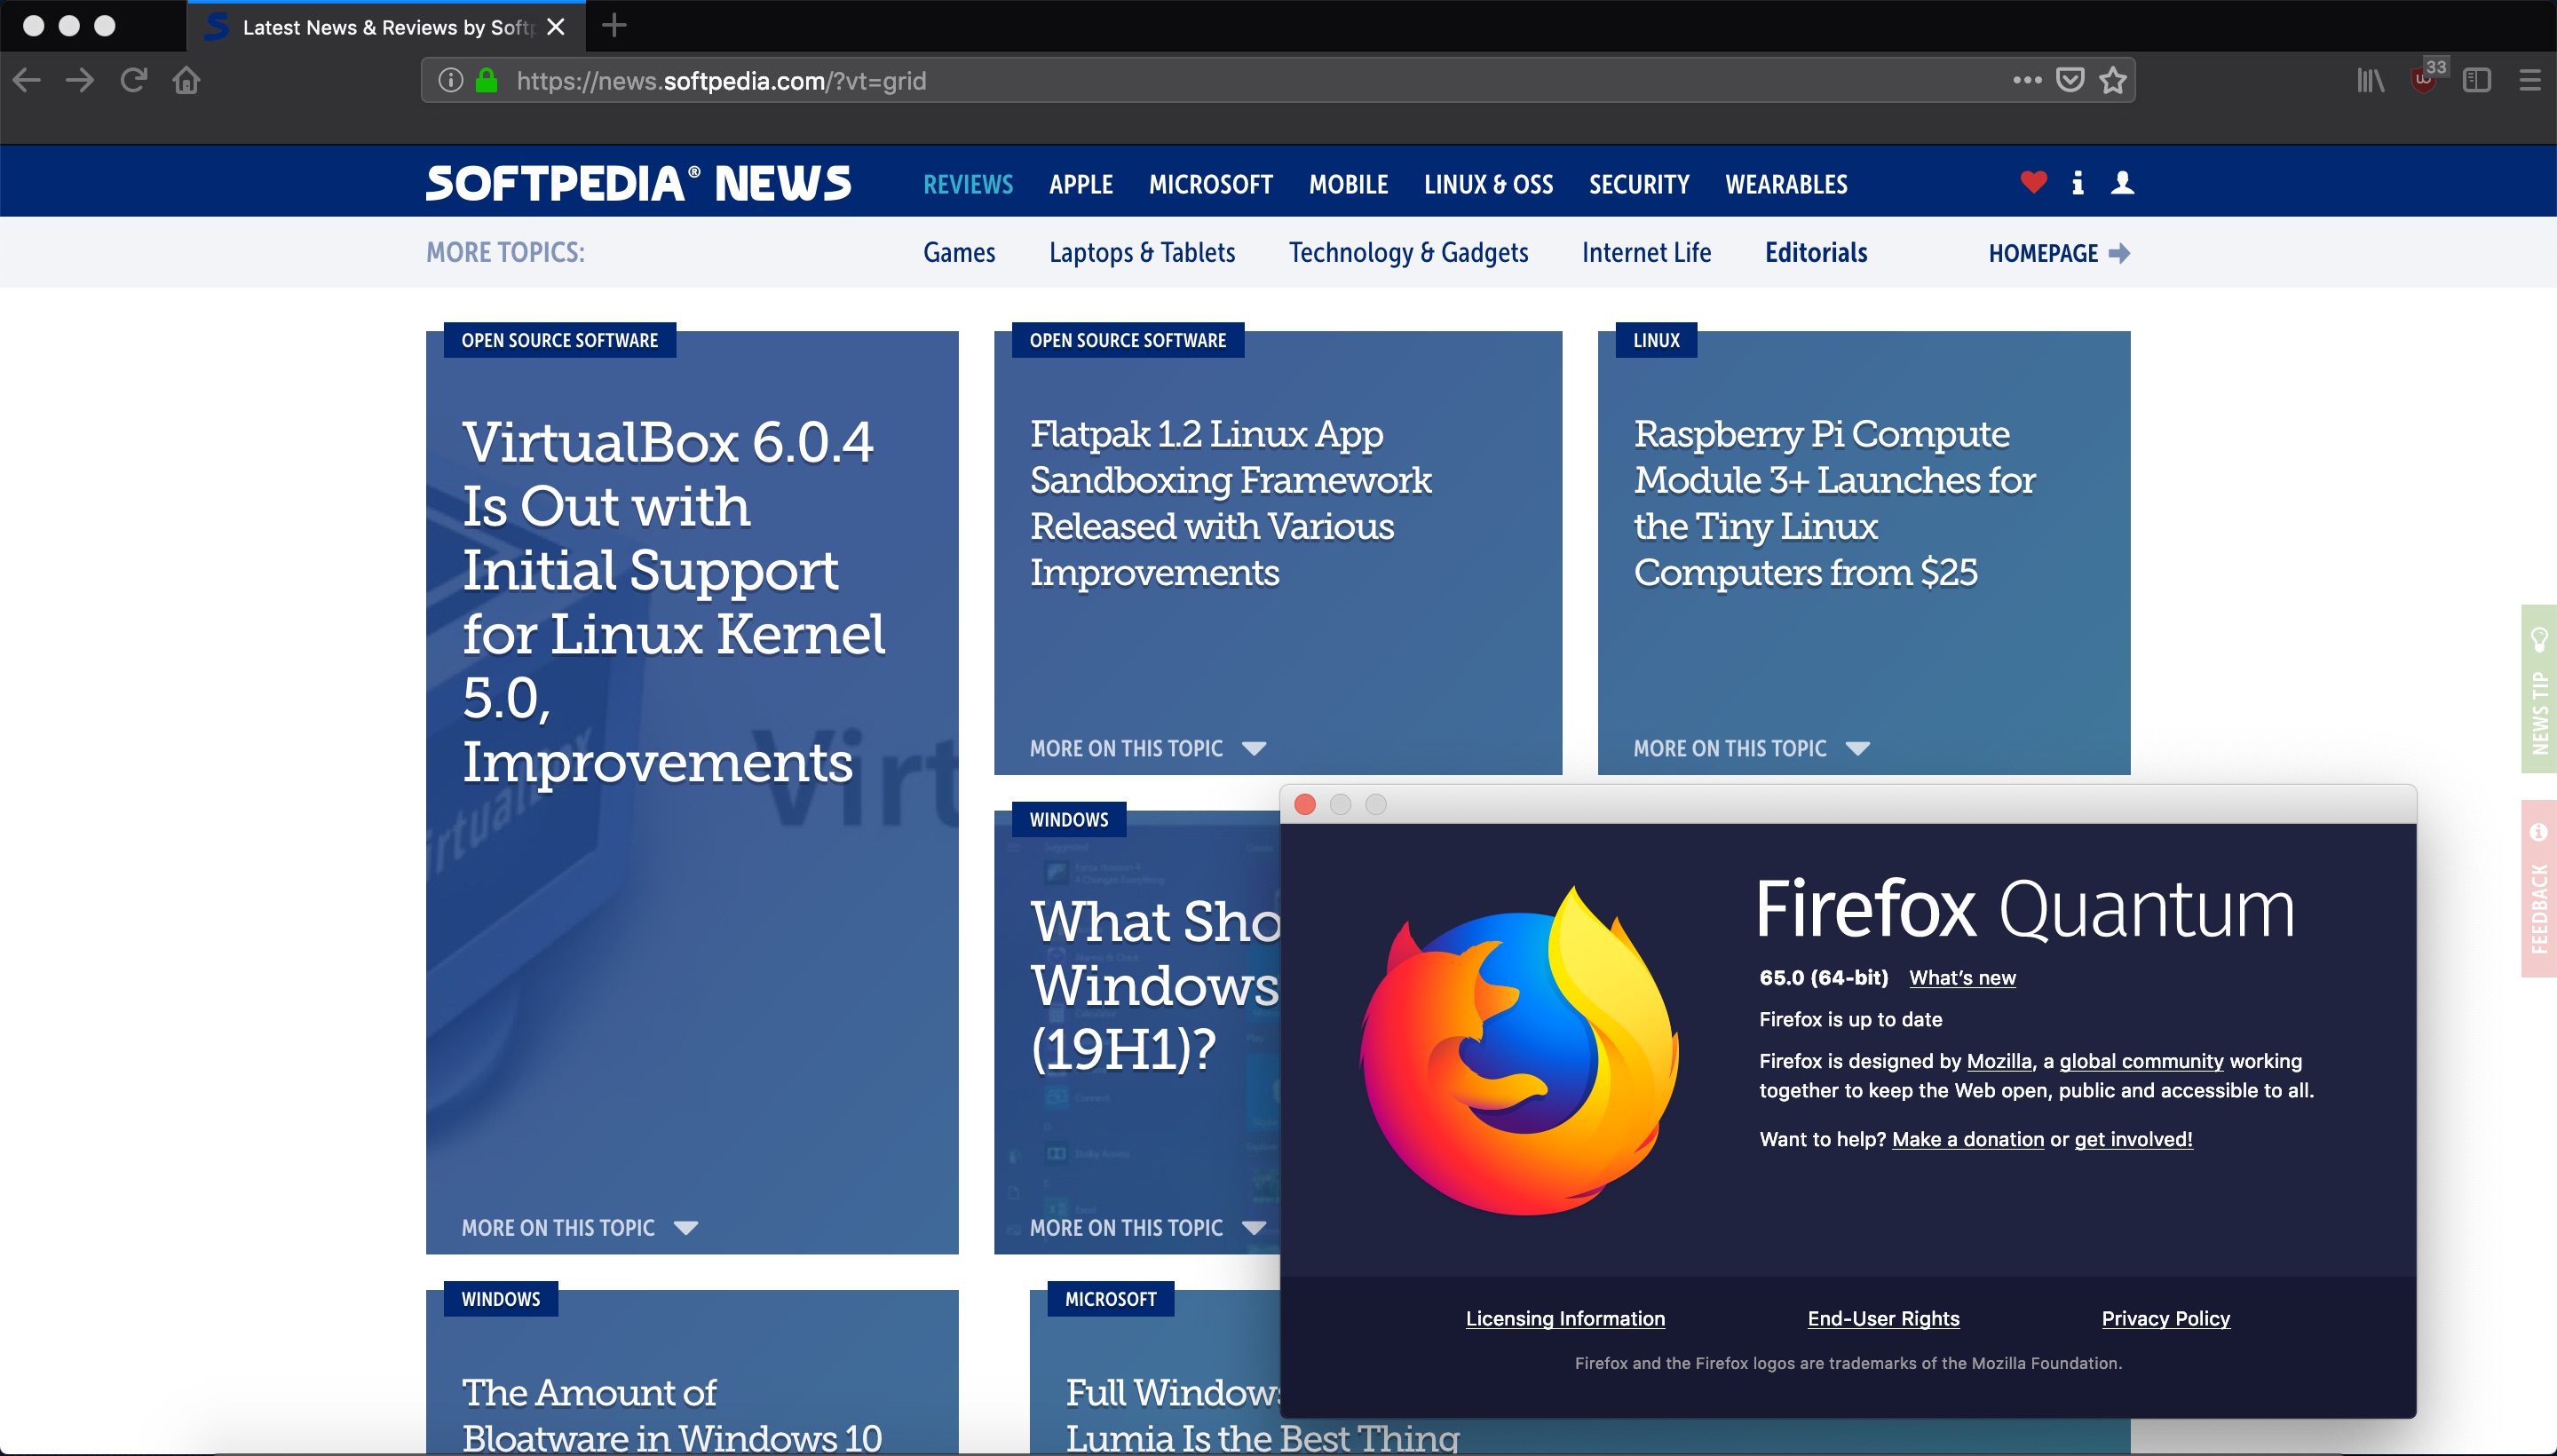This screenshot has height=1456, width=2557.
Task: Save the page to Pocket
Action: (x=2068, y=79)
